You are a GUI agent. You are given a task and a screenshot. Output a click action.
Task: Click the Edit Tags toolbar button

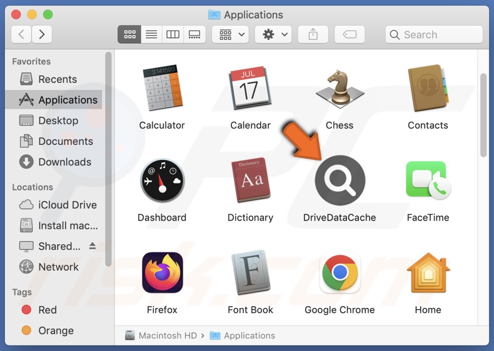point(350,34)
